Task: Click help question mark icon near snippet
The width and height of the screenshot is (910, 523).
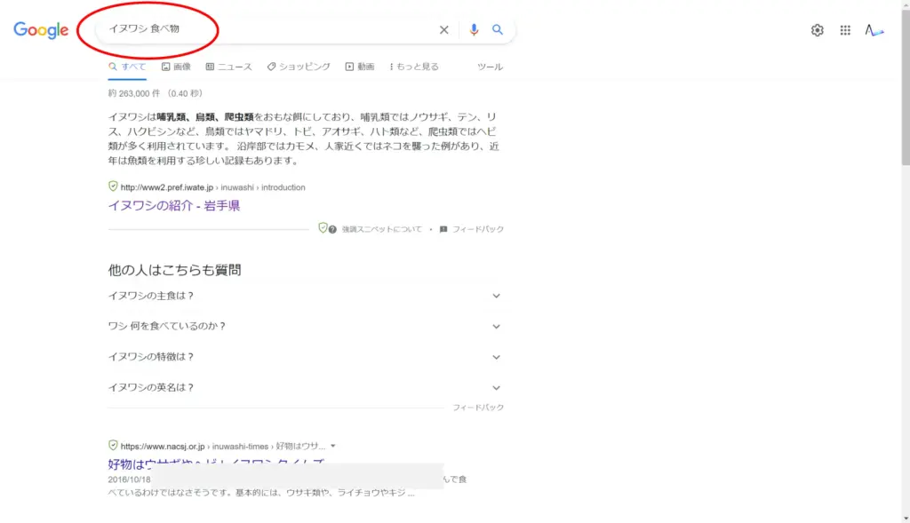Action: tap(332, 230)
